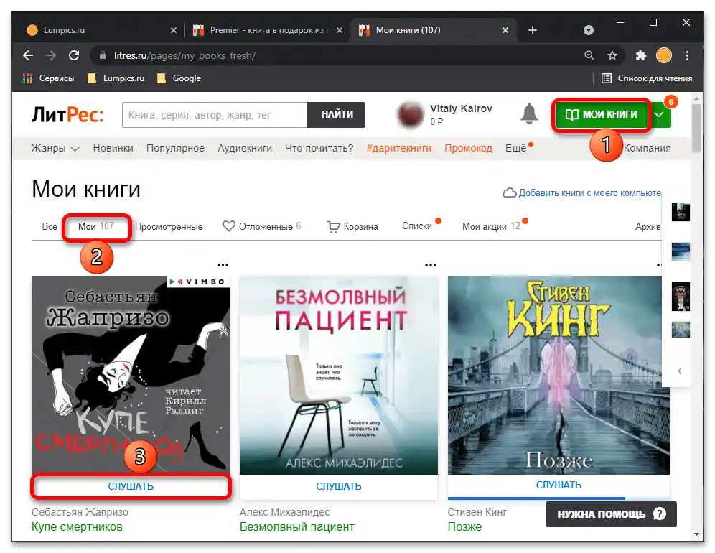Open a new browser tab

(x=533, y=30)
